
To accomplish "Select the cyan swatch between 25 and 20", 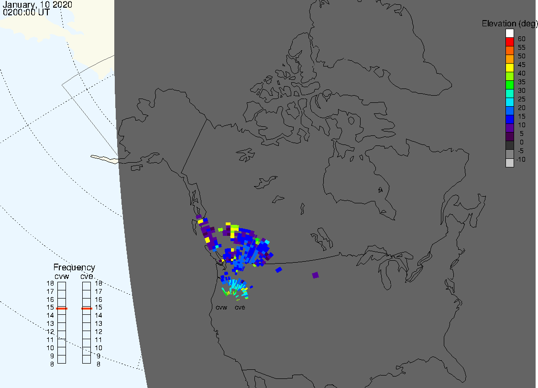I will tap(509, 102).
